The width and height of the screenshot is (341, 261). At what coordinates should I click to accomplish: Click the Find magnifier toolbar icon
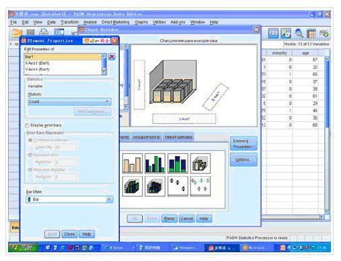tap(299, 34)
